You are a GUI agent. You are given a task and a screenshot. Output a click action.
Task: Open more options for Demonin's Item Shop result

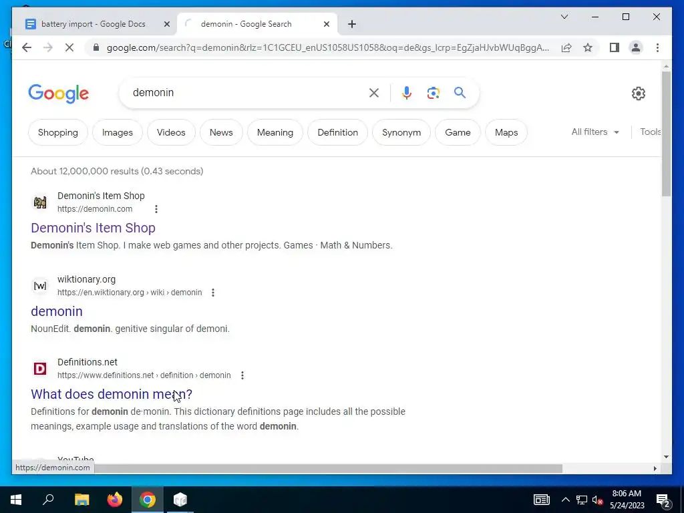click(156, 209)
